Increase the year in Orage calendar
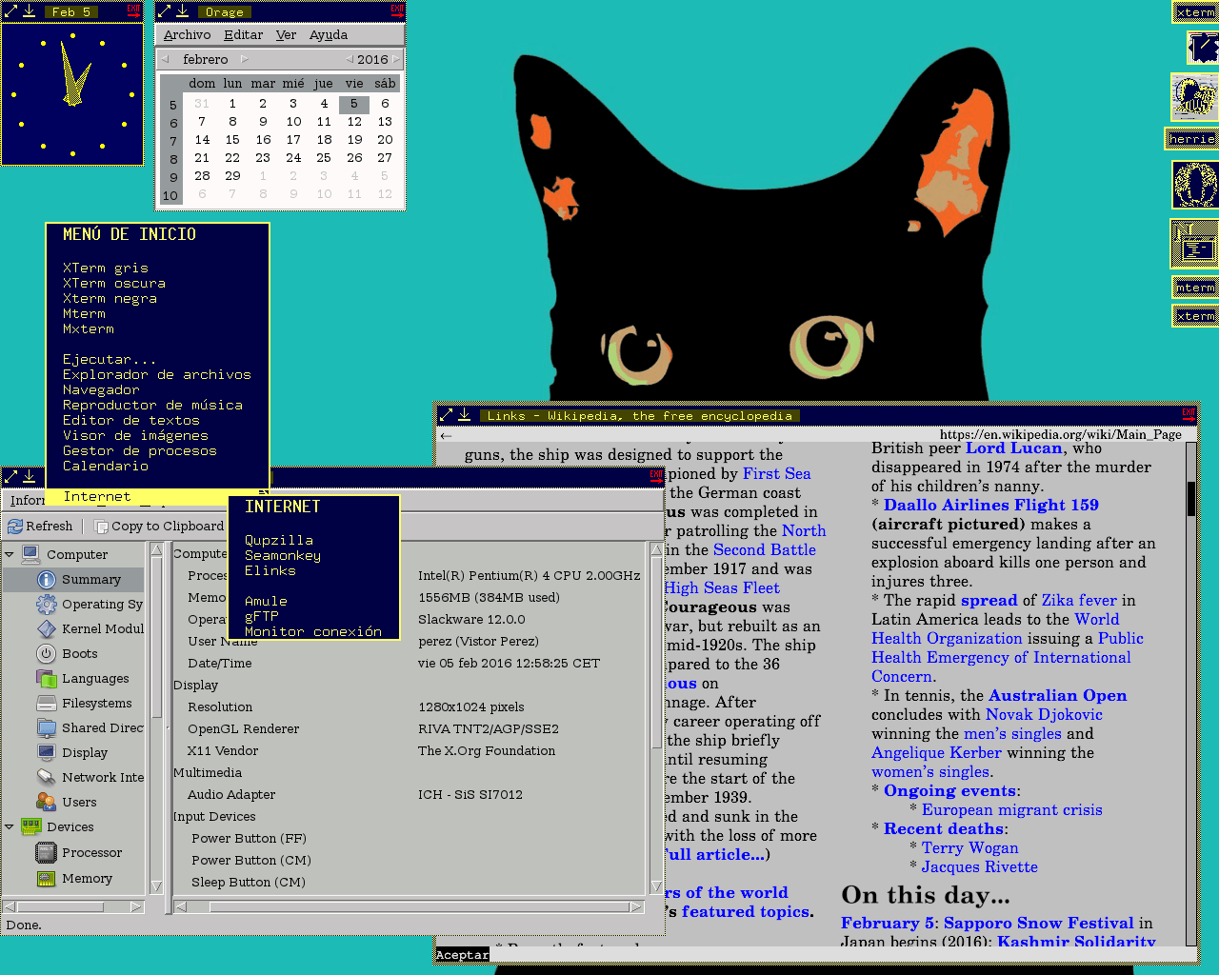1219x975 pixels. point(396,59)
